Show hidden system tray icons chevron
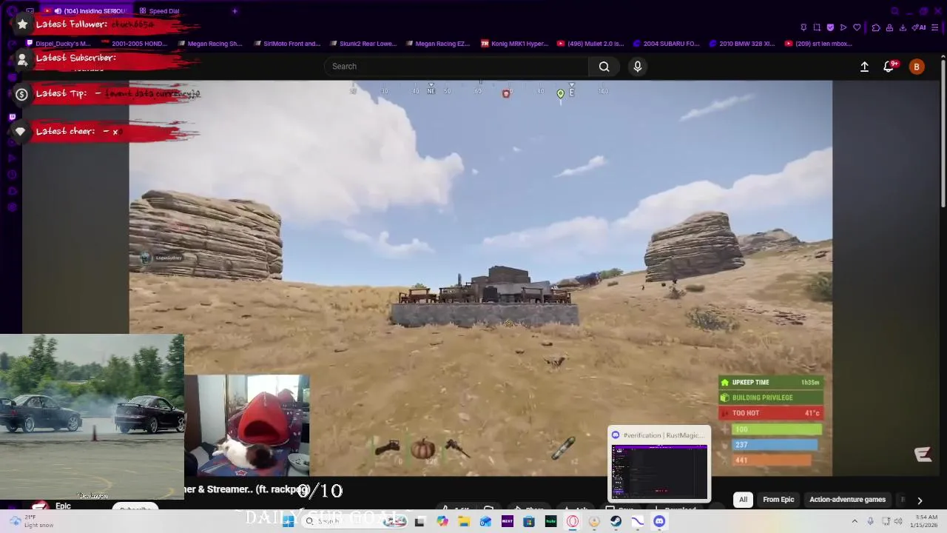 (855, 521)
